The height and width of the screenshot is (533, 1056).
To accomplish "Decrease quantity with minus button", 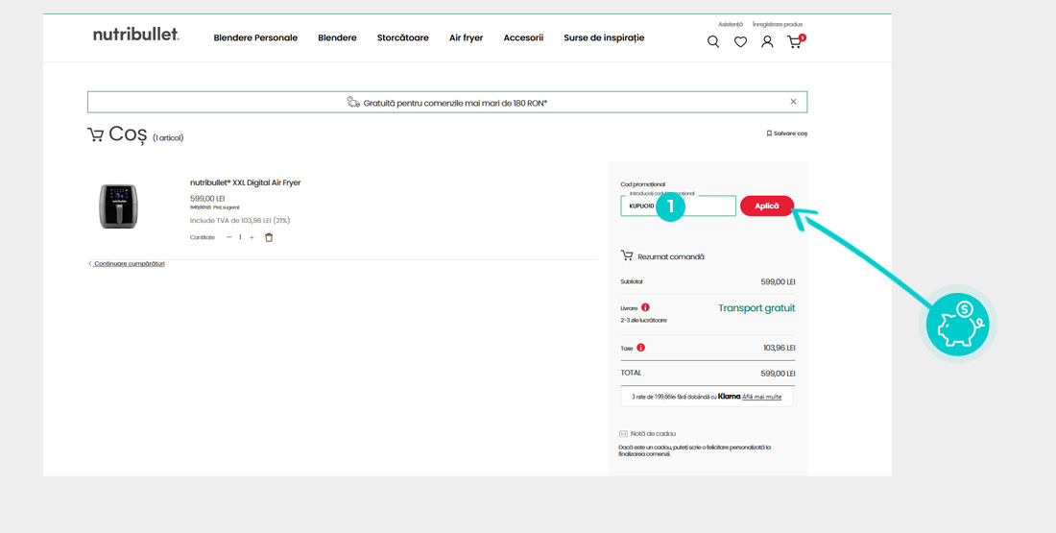I will click(x=228, y=237).
